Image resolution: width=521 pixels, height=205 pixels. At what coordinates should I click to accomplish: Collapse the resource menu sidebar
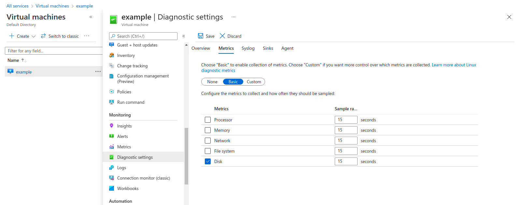tap(184, 36)
